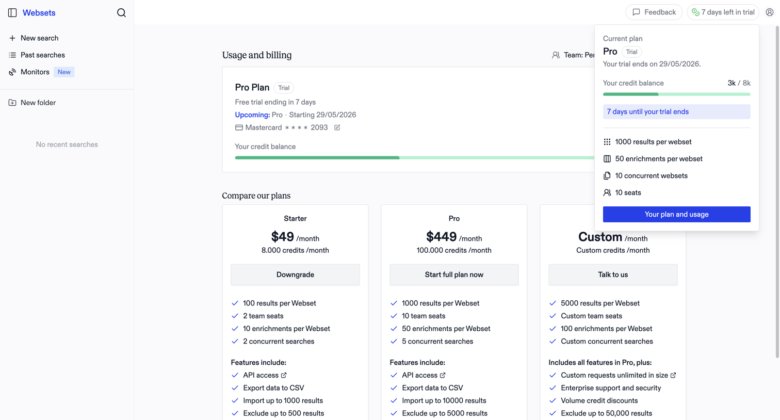Click the green credits icon in trial pill
Image resolution: width=780 pixels, height=420 pixels.
695,12
